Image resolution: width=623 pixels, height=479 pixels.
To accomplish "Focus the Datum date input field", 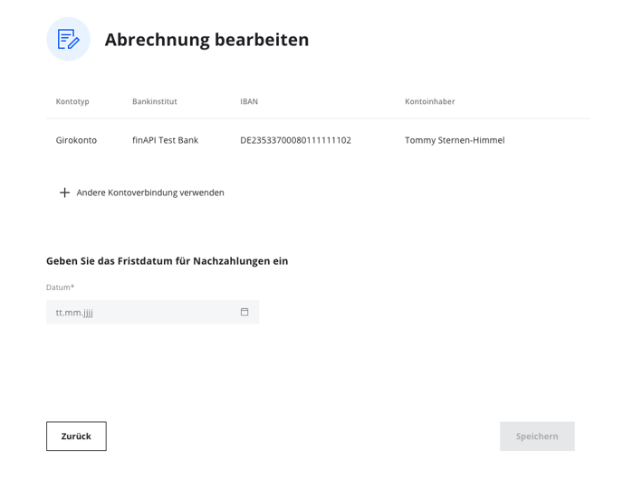I will coord(152,312).
